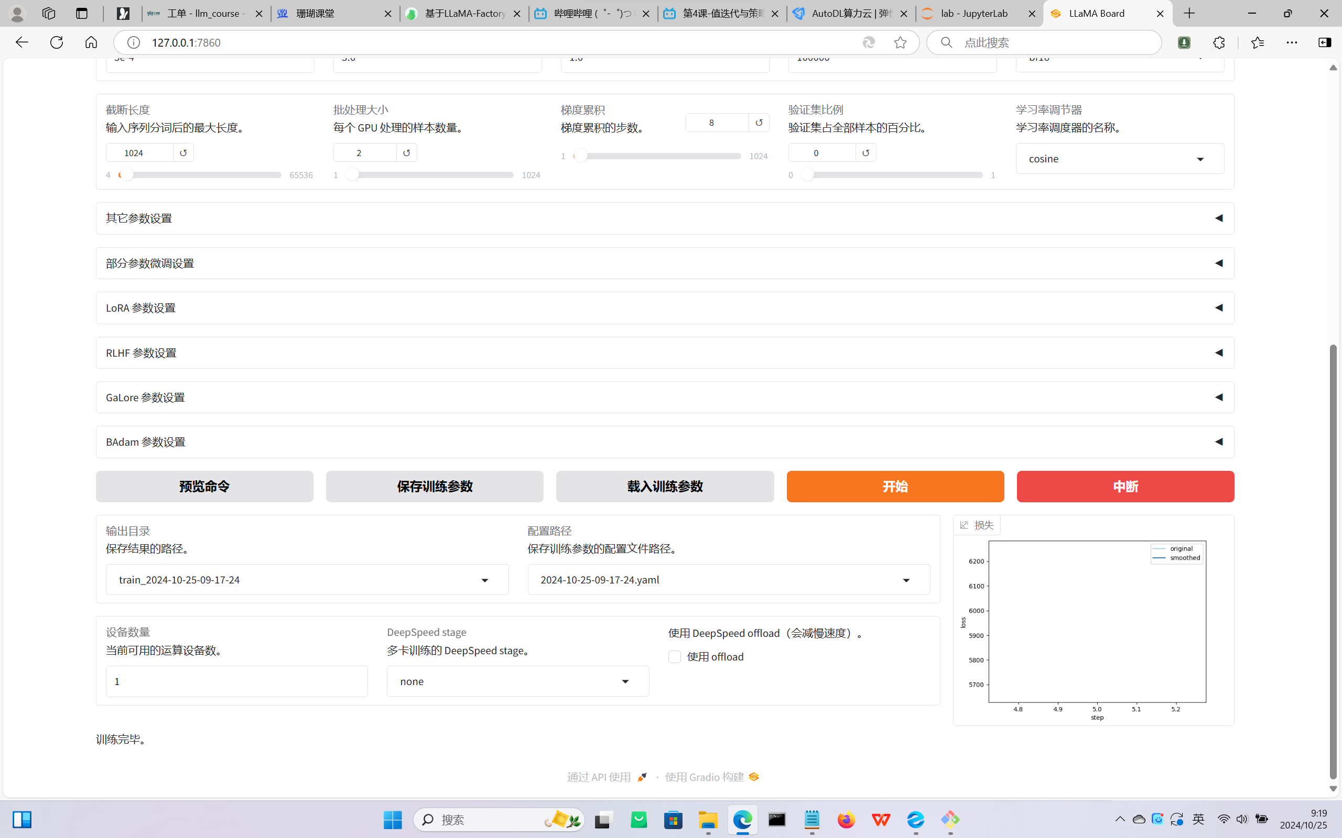
Task: Expand the RLHF 参数设置 section
Action: pos(664,353)
